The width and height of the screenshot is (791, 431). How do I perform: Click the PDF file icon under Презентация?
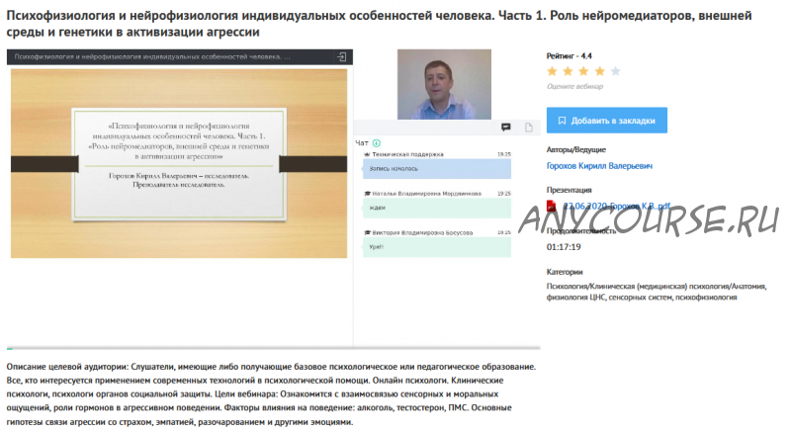(554, 206)
